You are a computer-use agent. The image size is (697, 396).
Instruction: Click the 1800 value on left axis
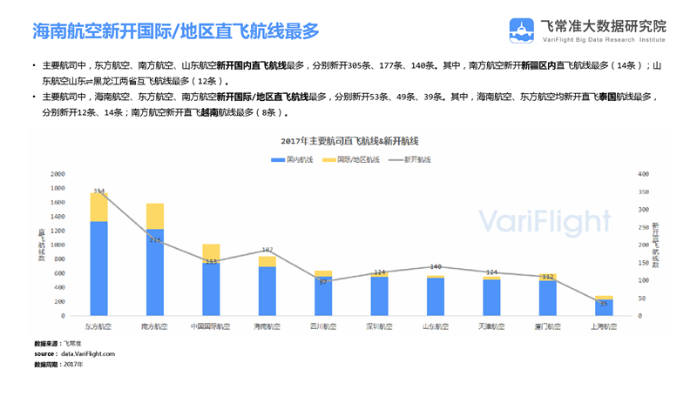click(58, 188)
